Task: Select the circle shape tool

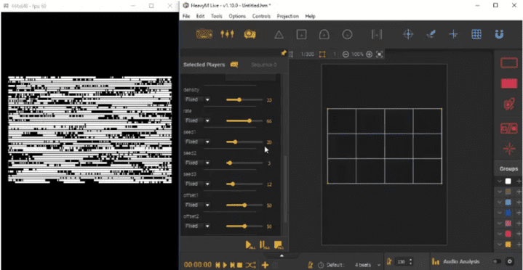Action: pyautogui.click(x=347, y=34)
